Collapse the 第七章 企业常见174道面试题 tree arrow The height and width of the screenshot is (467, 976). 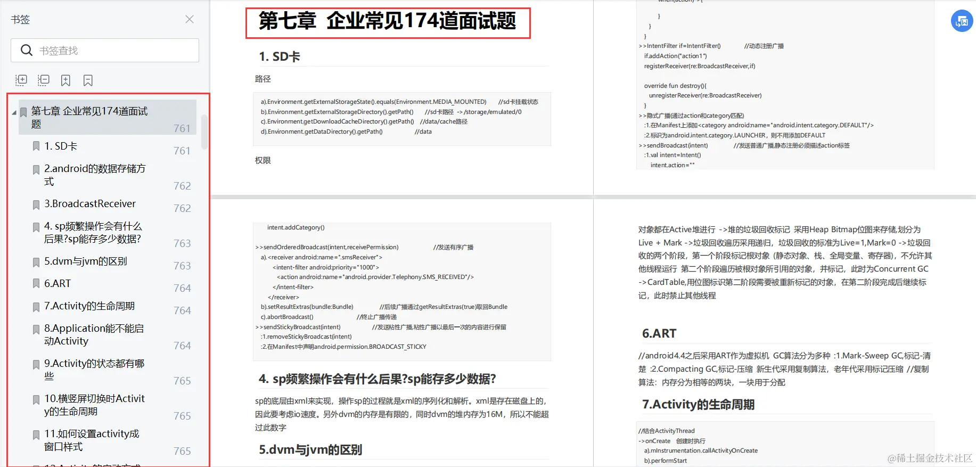click(x=14, y=113)
